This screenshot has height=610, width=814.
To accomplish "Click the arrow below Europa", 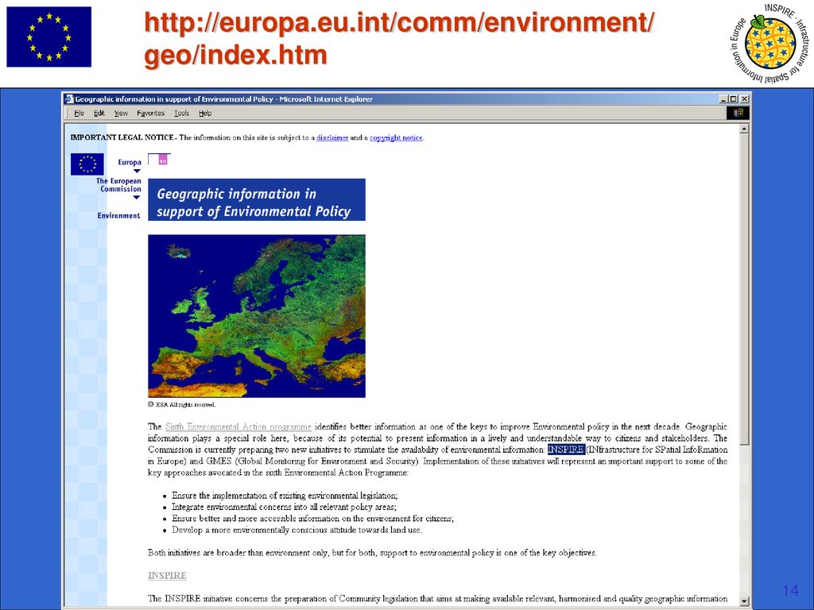I will pos(137,171).
